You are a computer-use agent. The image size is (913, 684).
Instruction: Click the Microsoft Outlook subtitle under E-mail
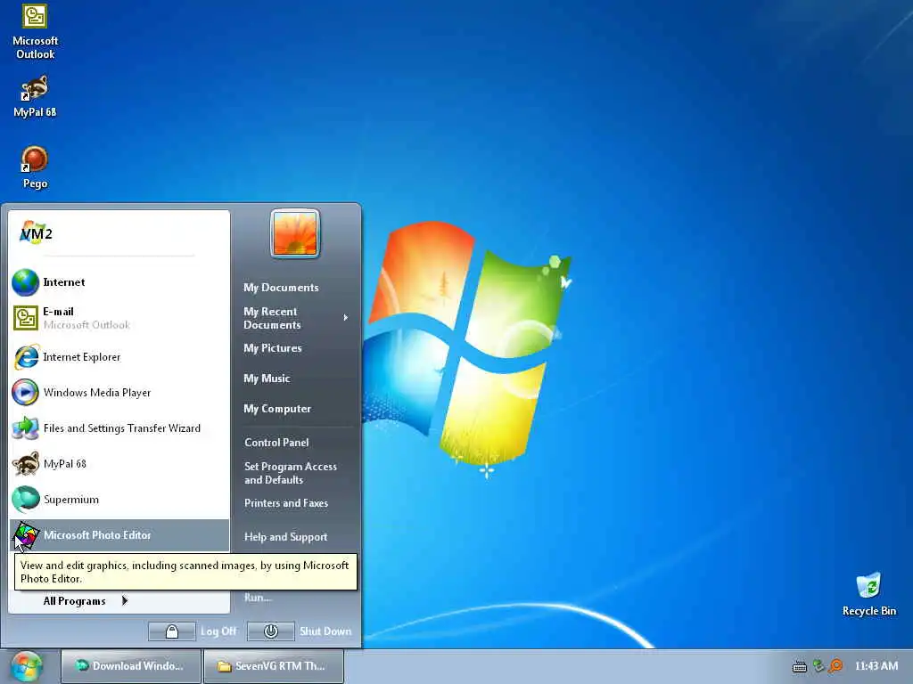point(86,325)
